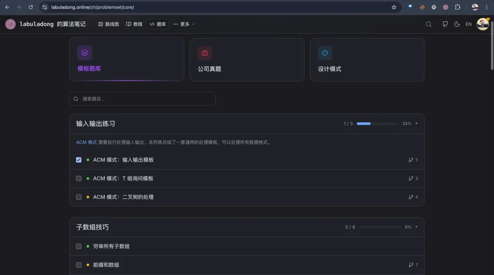Open the 路线图 menu item
The height and width of the screenshot is (275, 494).
(108, 24)
